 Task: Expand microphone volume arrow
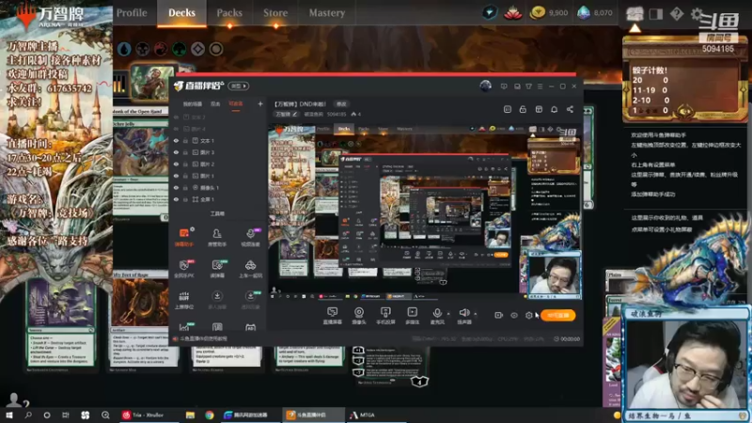click(x=449, y=314)
